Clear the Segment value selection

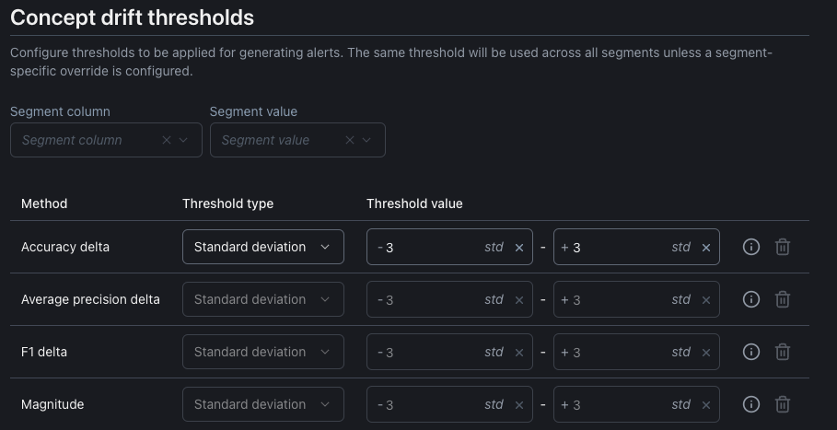(350, 140)
